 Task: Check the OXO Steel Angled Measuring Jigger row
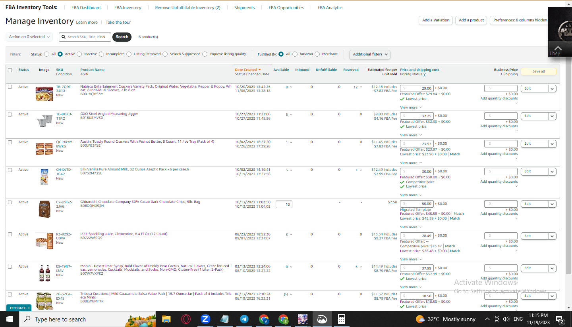(x=10, y=114)
